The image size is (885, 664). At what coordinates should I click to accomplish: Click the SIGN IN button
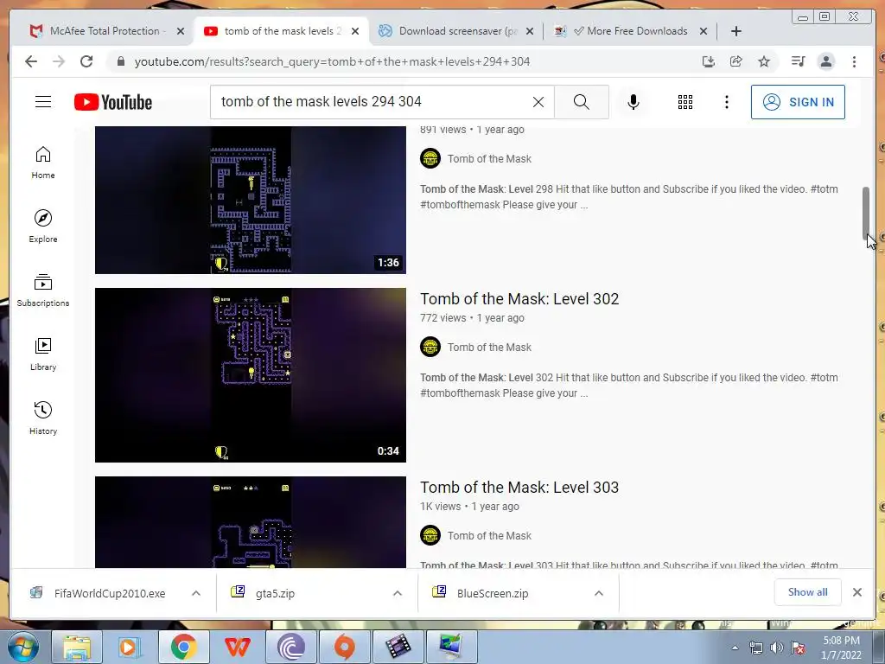tap(798, 102)
